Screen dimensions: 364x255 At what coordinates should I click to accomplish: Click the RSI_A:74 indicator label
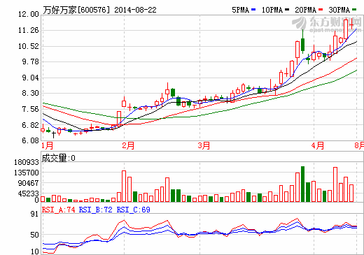pyautogui.click(x=59, y=210)
